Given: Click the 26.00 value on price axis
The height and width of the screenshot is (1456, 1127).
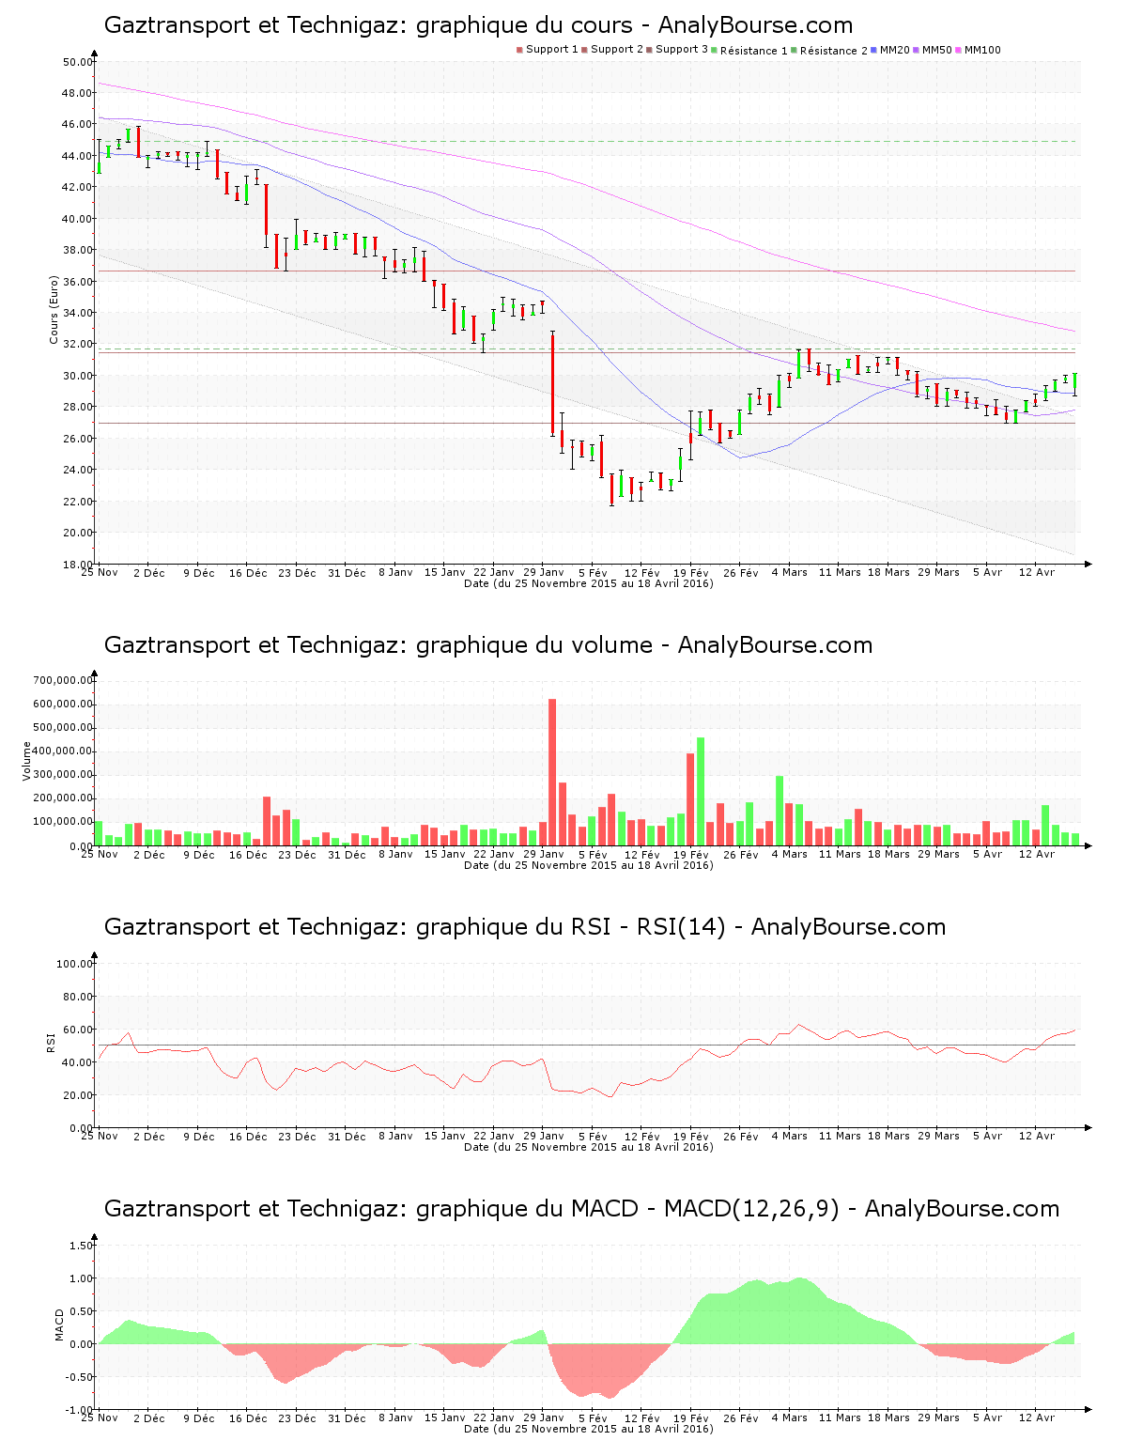Looking at the screenshot, I should pos(77,439).
